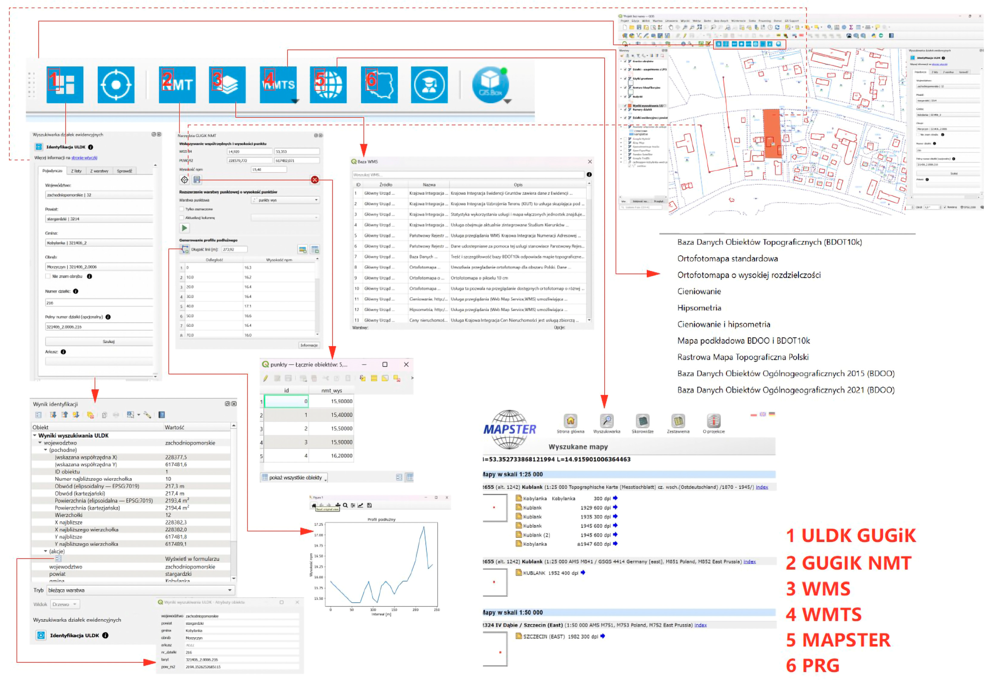Viewport: 993px width, 680px height.
Task: Click the GUGIK NMT toolbar button
Action: coord(177,85)
